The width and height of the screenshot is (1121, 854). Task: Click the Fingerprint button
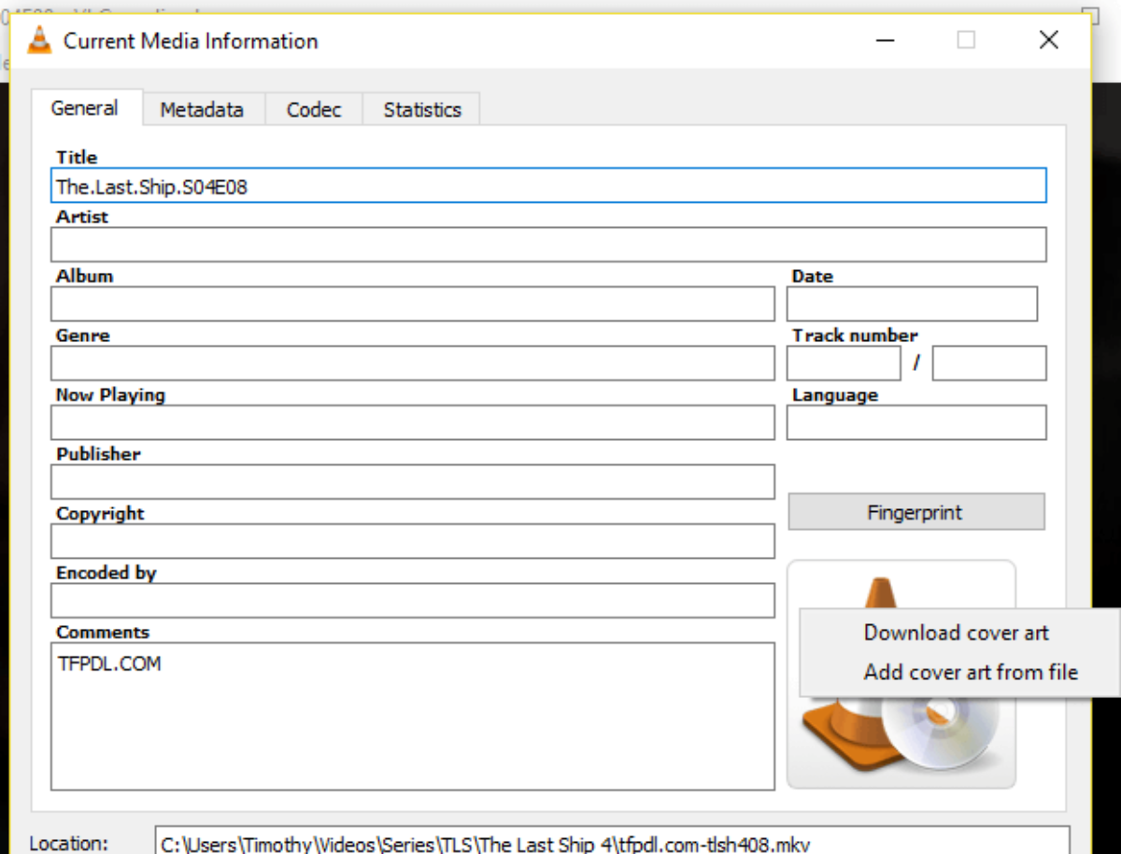click(915, 512)
